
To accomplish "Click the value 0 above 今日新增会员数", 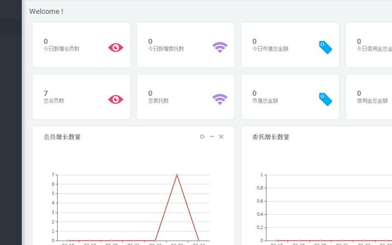I will coord(46,41).
